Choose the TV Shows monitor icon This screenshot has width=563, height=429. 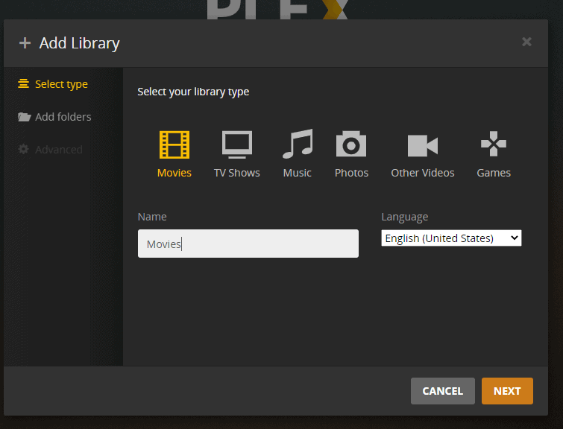237,144
